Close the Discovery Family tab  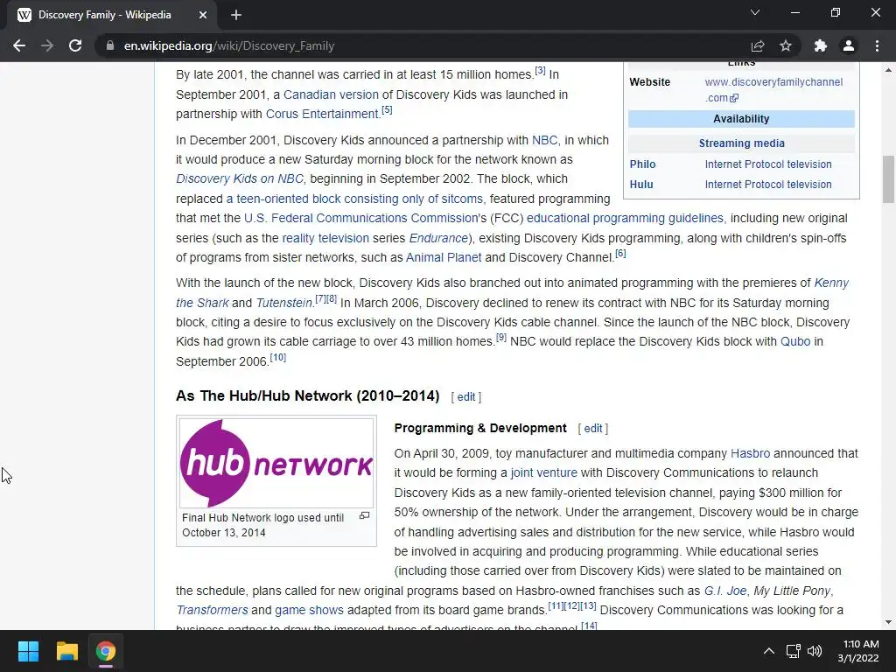click(203, 15)
